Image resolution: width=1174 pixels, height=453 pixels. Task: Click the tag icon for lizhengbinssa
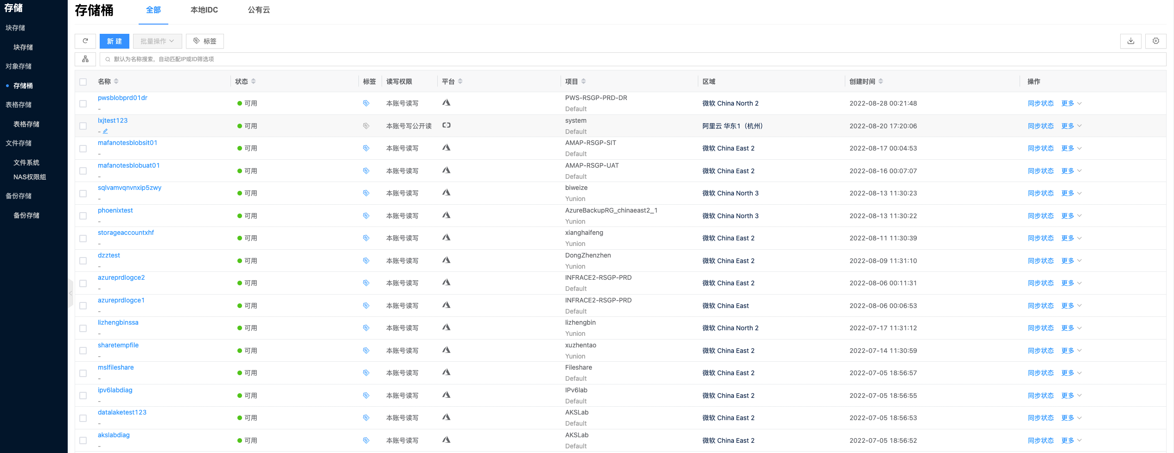(x=366, y=328)
